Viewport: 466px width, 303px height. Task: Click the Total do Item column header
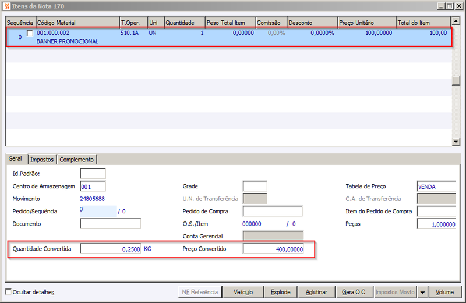point(423,23)
